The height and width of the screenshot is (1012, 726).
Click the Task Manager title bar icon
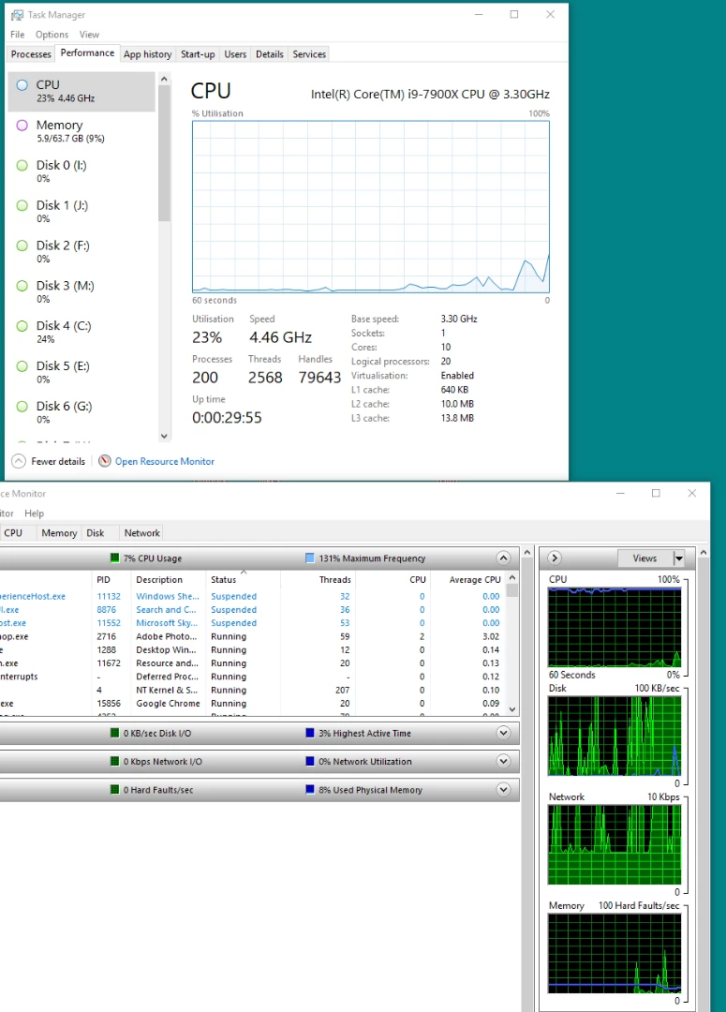[17, 15]
